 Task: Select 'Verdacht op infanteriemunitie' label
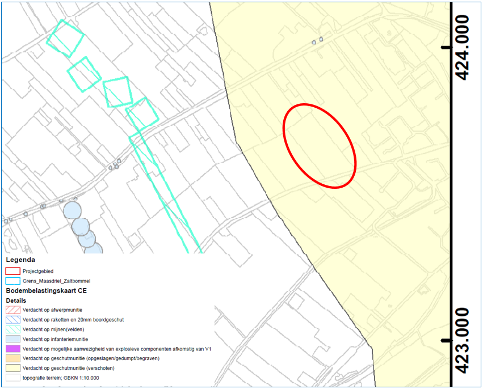pyautogui.click(x=55, y=339)
